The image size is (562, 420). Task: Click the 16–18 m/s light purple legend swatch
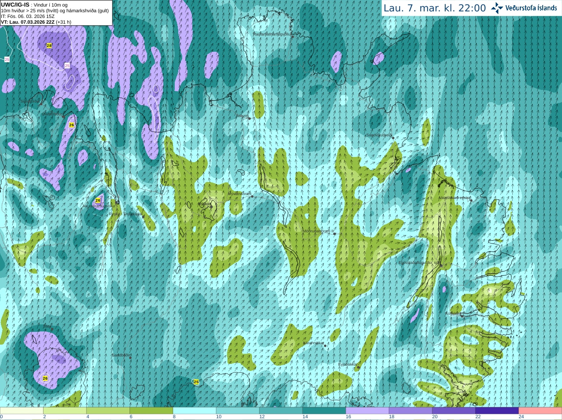pyautogui.click(x=367, y=411)
